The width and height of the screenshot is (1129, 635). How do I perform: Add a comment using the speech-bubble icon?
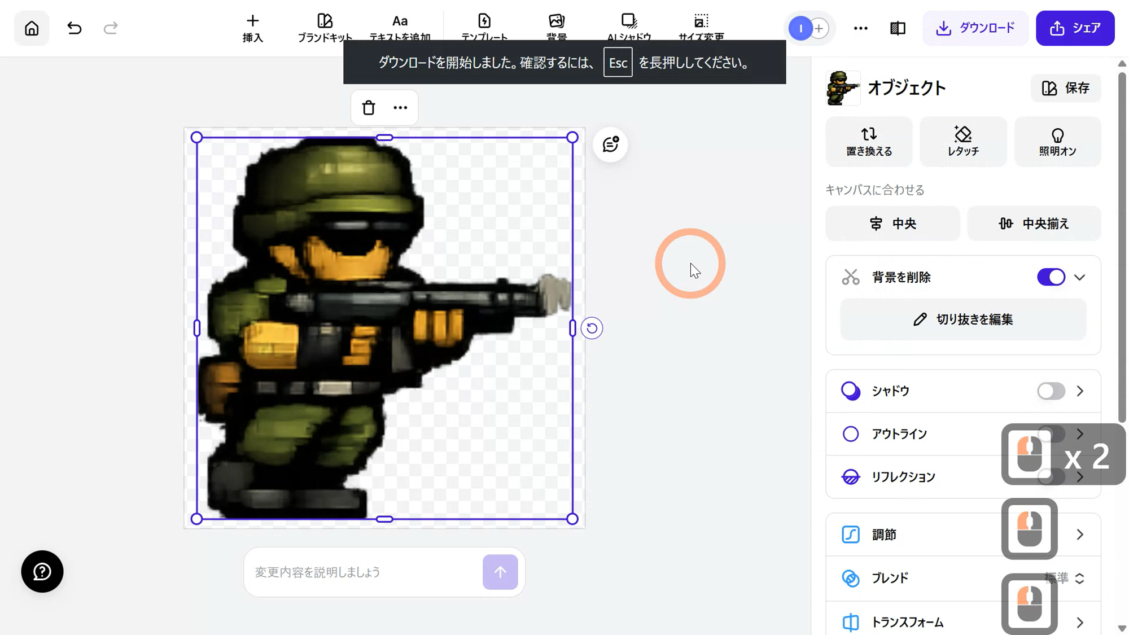(610, 144)
